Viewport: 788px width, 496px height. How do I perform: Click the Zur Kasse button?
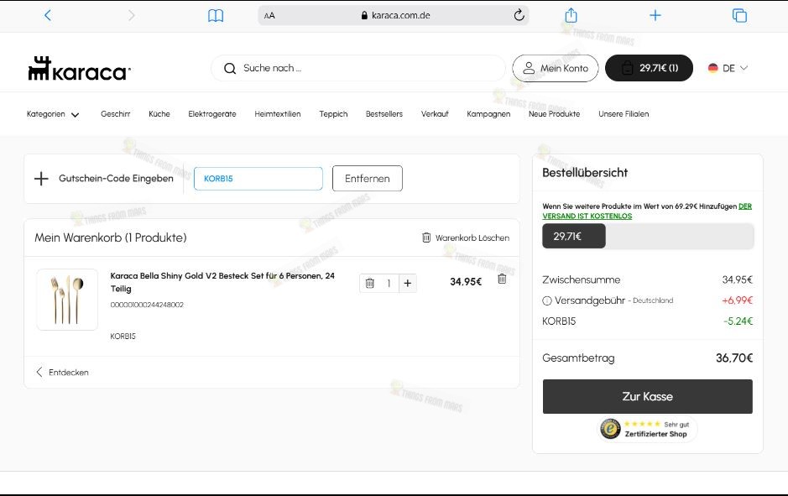[648, 396]
